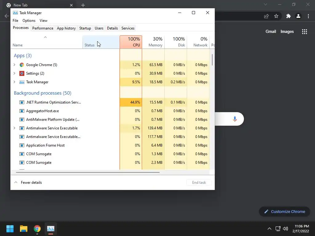Image resolution: width=315 pixels, height=236 pixels.
Task: Select the Processes tab
Action: [21, 28]
